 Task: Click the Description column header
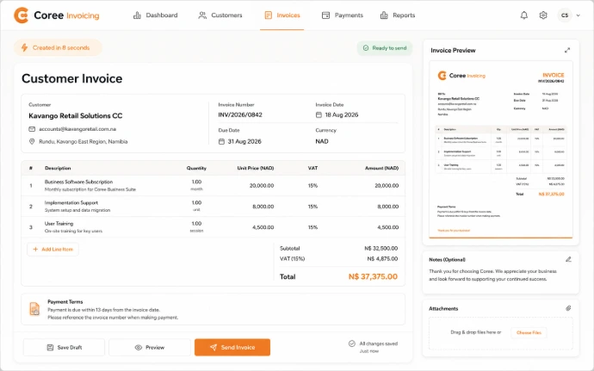tap(58, 168)
